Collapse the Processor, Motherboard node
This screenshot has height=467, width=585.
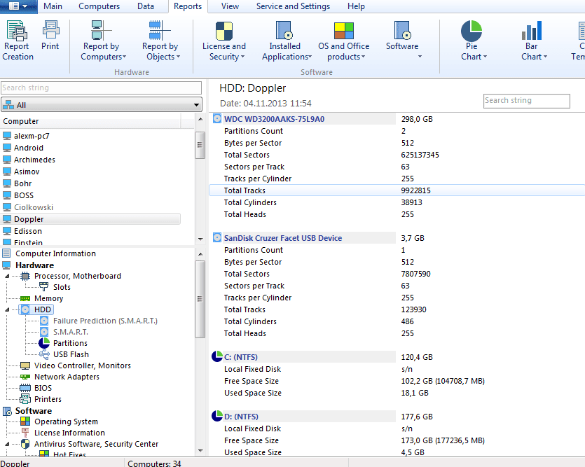pyautogui.click(x=7, y=276)
